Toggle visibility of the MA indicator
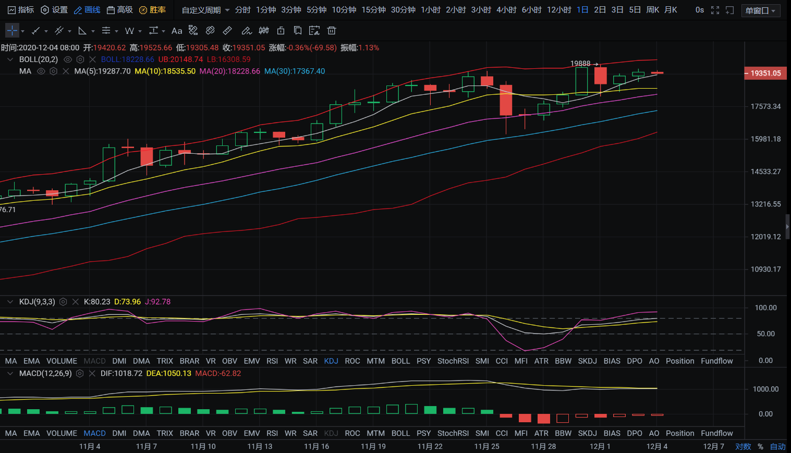791x453 pixels. pyautogui.click(x=41, y=71)
